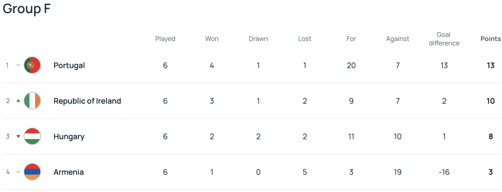Click Portugal's 13 points value
Viewport: 502px width, 192px height.
coord(490,65)
